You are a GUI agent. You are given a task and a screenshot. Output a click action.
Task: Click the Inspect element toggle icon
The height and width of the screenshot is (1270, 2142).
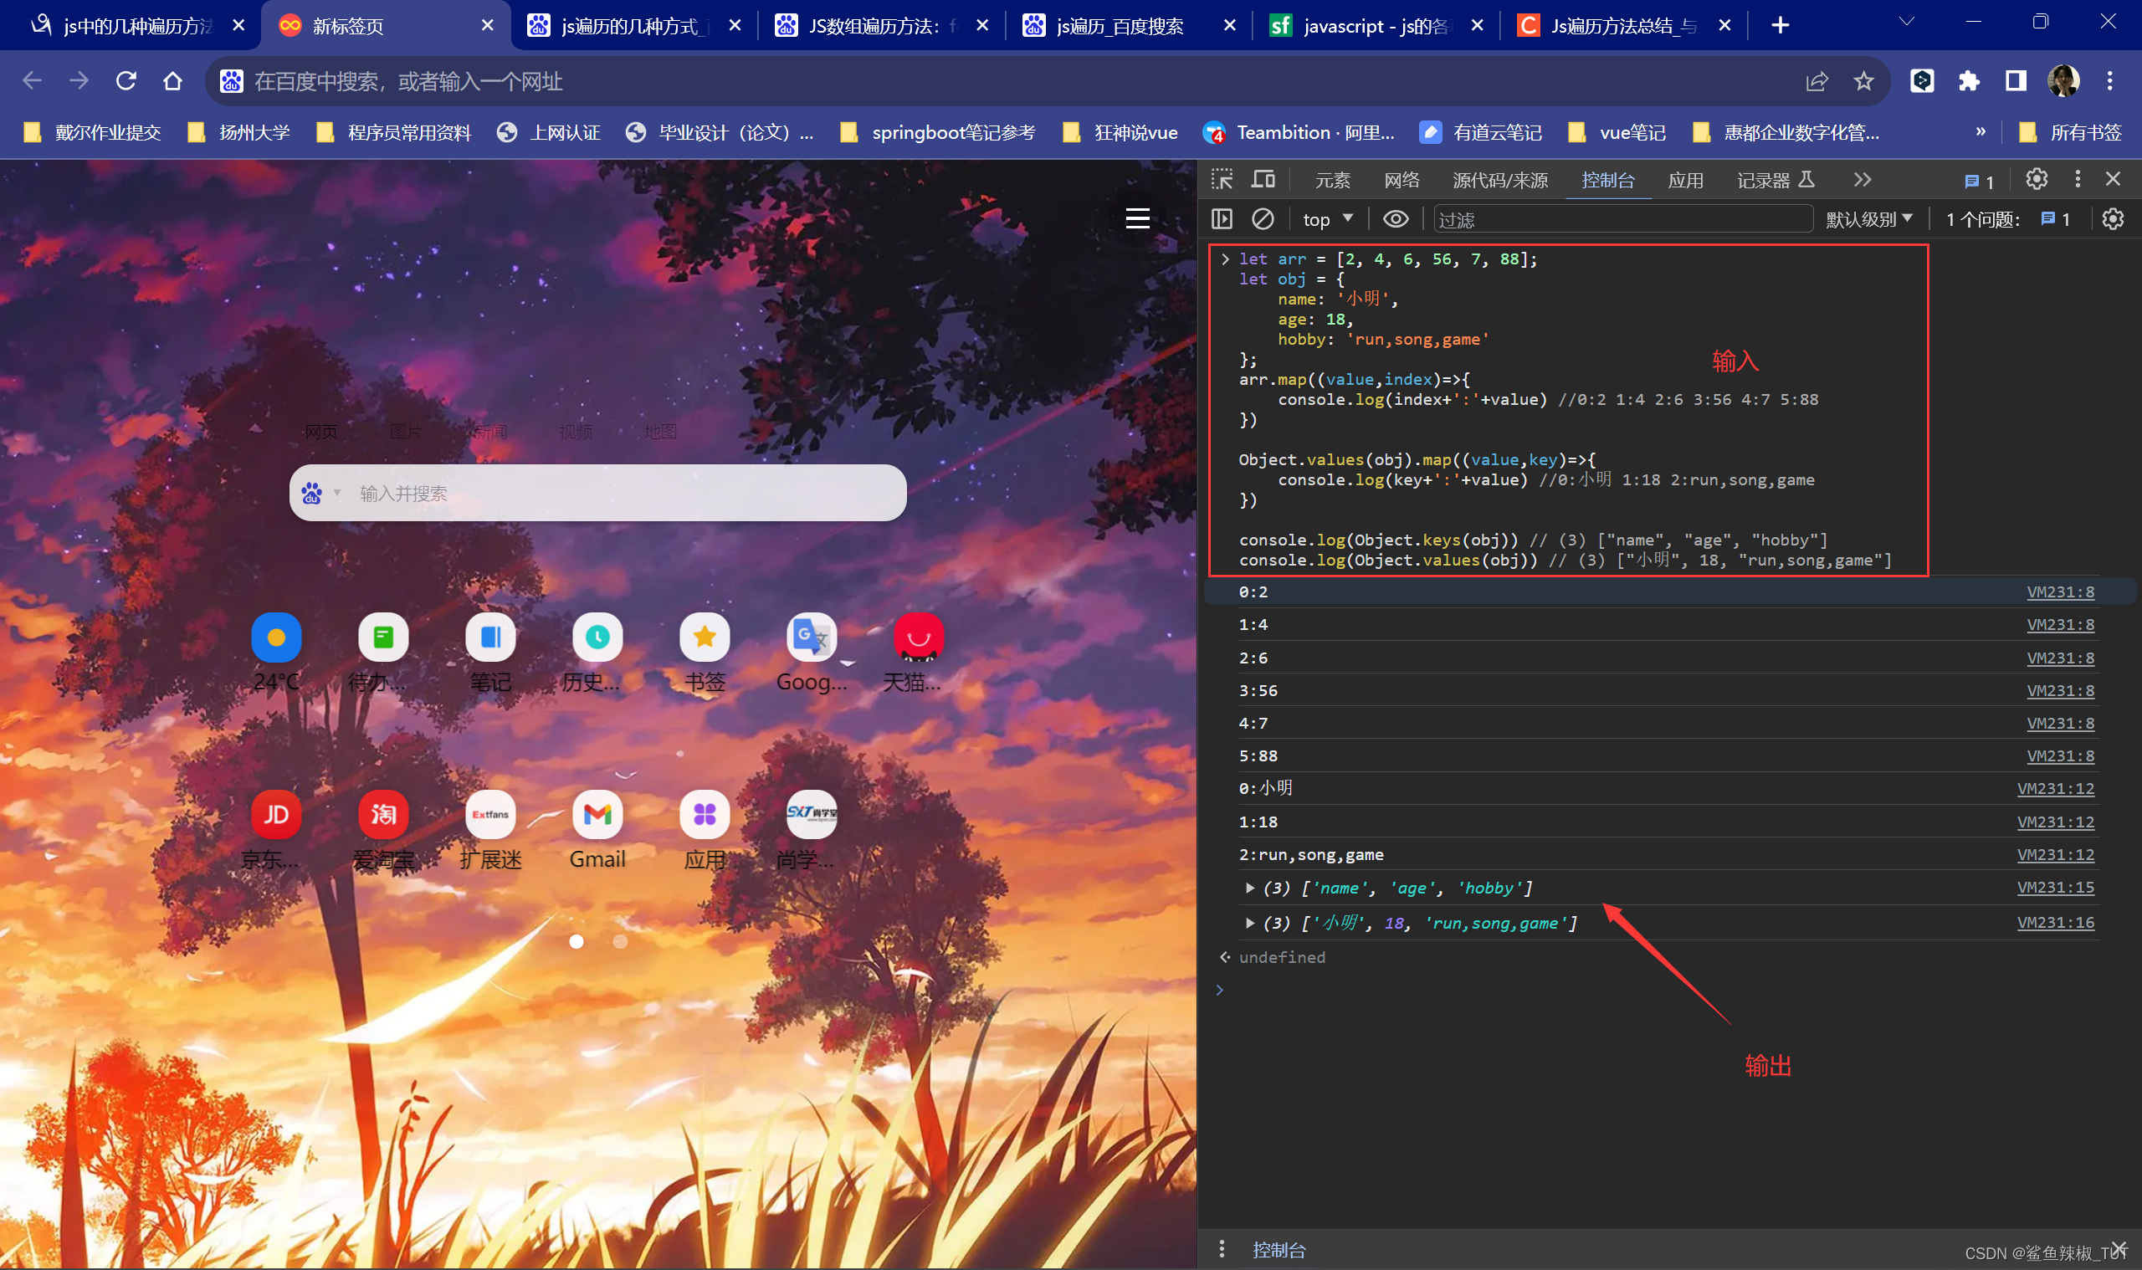tap(1223, 178)
